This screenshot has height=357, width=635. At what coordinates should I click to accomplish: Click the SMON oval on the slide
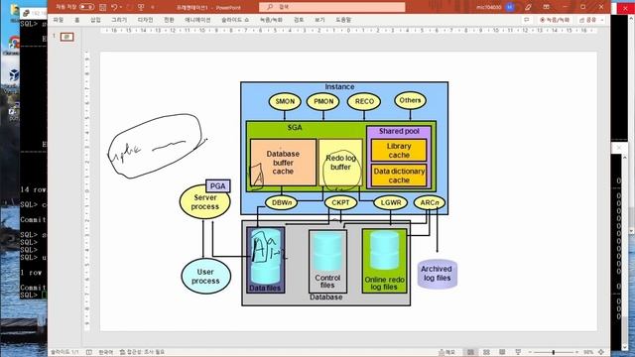pos(285,101)
